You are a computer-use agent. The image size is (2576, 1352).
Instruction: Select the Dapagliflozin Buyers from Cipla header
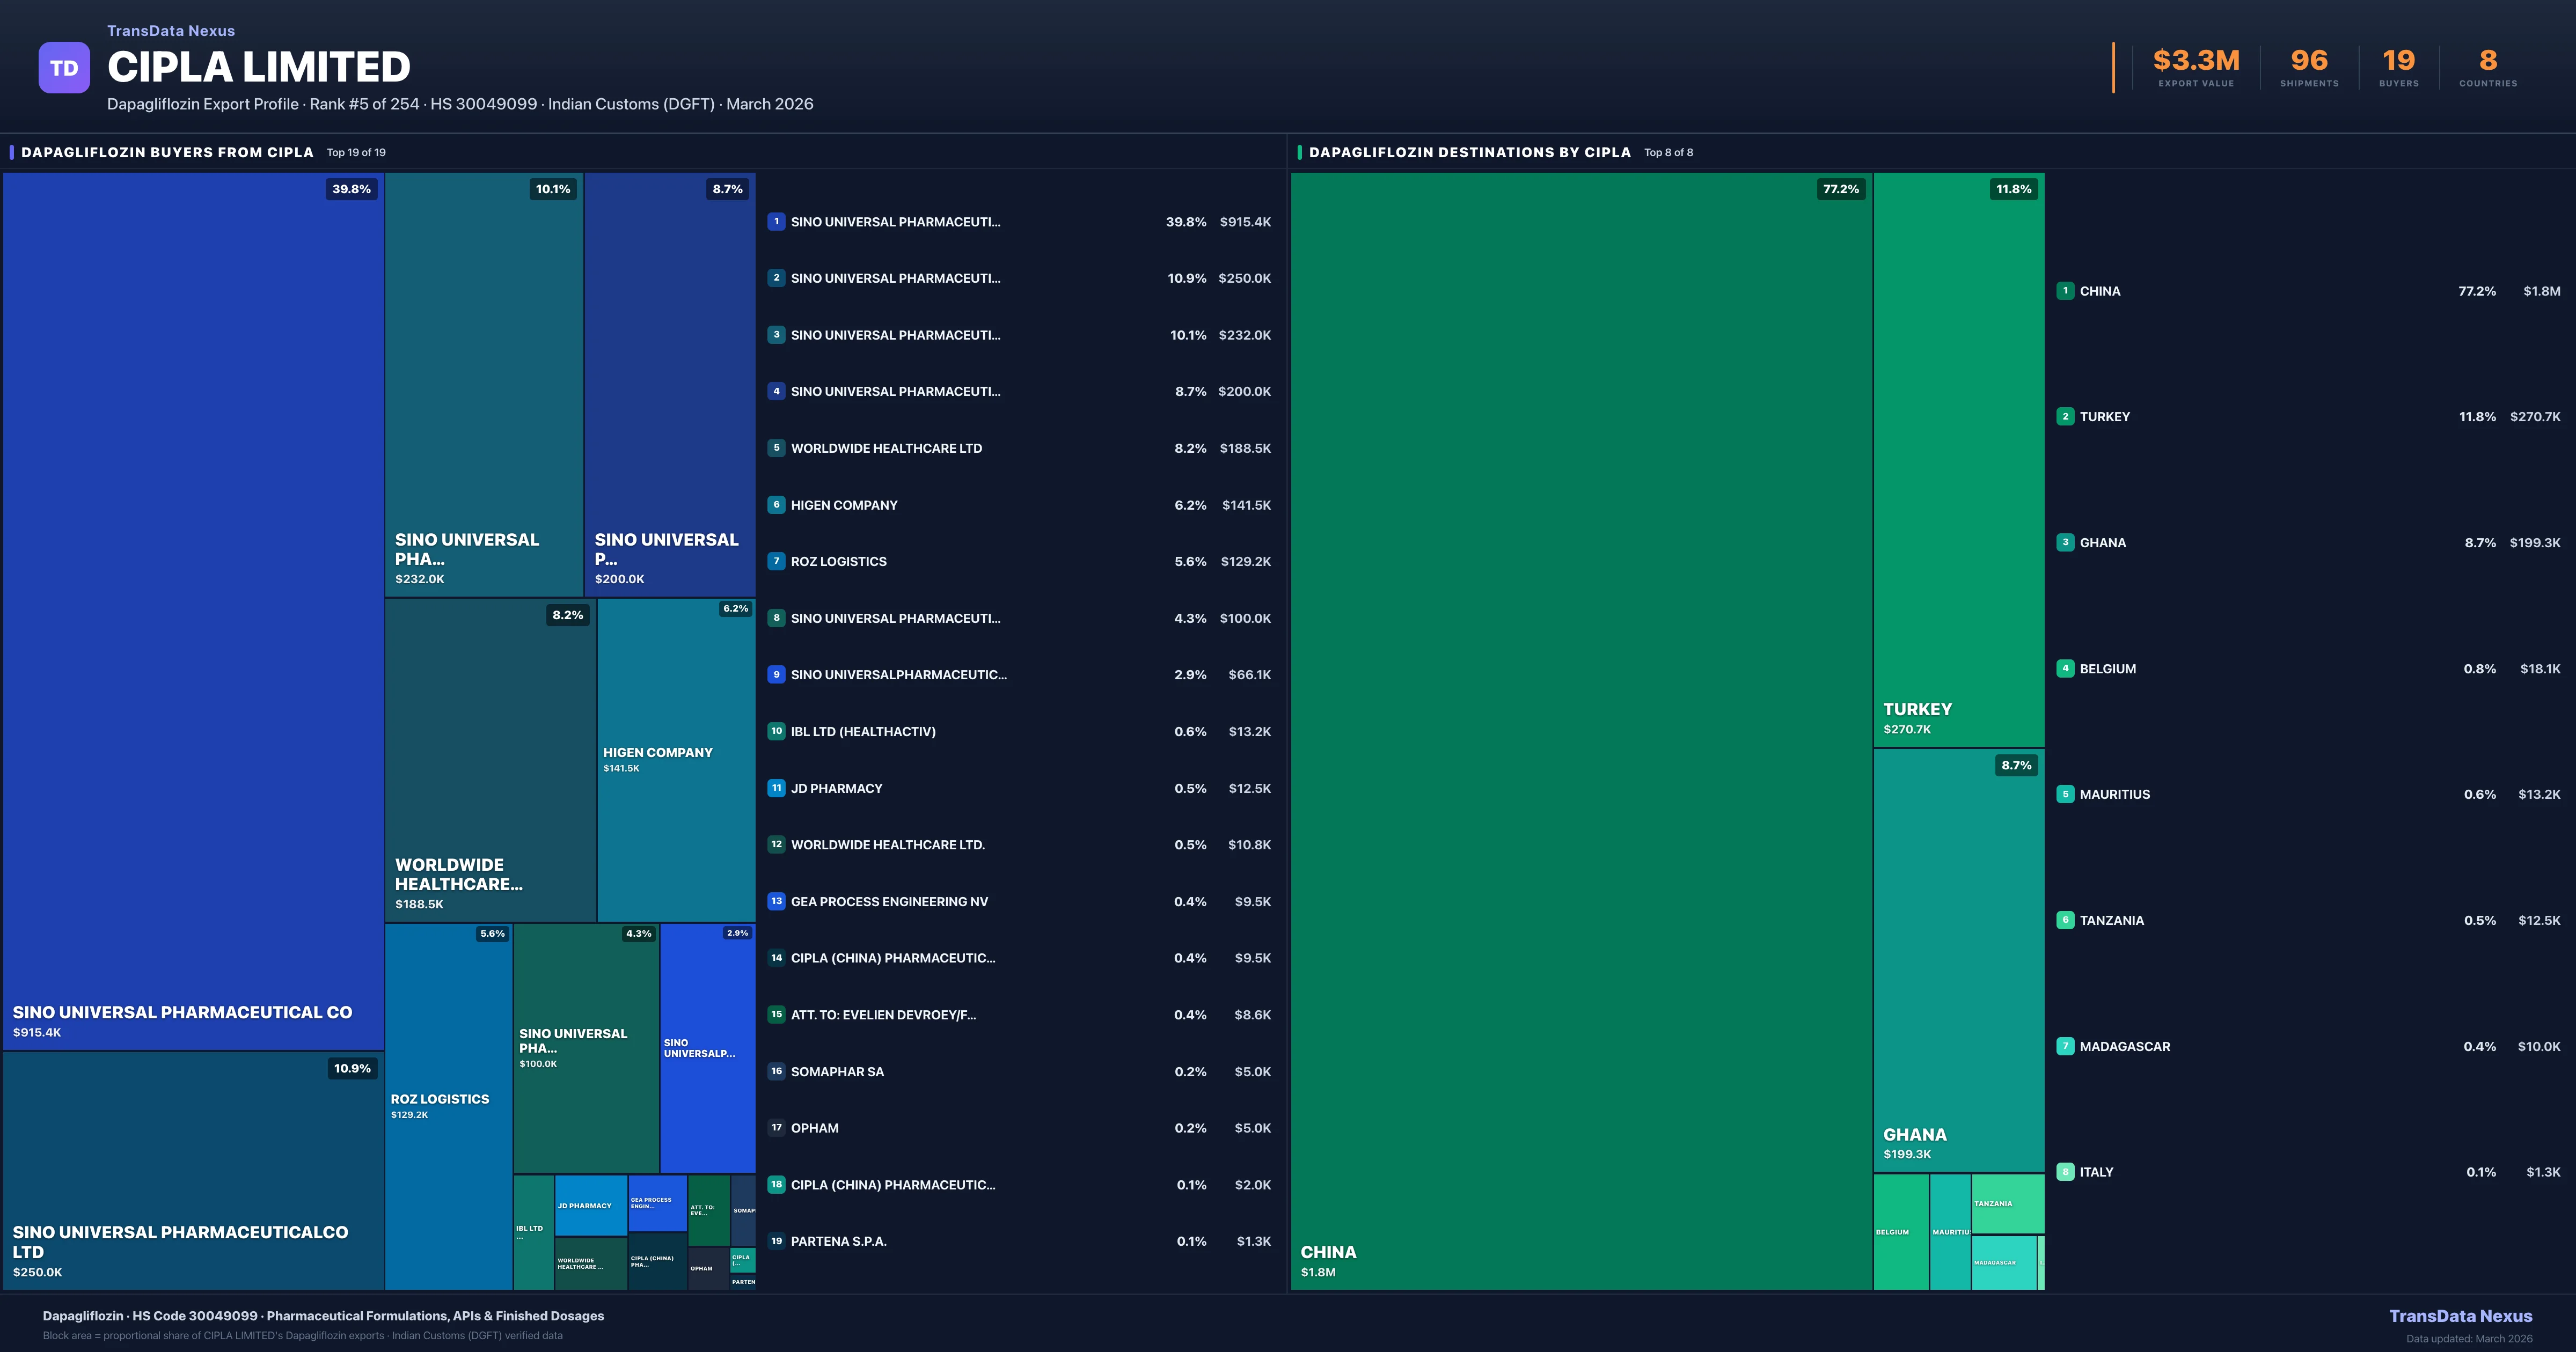click(167, 152)
